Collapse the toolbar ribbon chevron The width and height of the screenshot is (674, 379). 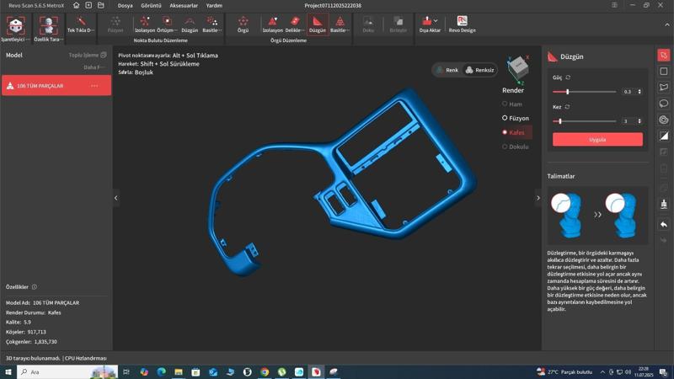pyautogui.click(x=666, y=25)
